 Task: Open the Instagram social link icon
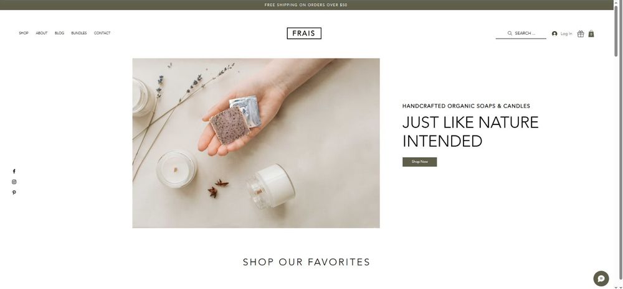coord(14,182)
